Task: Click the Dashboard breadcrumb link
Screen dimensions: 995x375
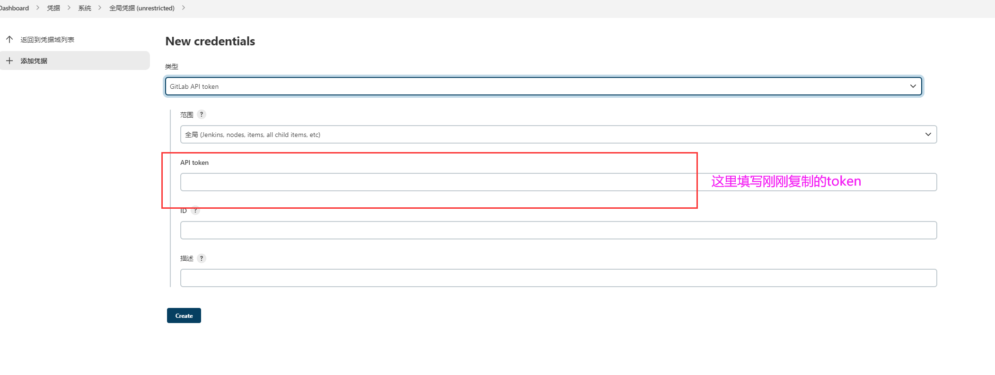Action: click(x=14, y=8)
